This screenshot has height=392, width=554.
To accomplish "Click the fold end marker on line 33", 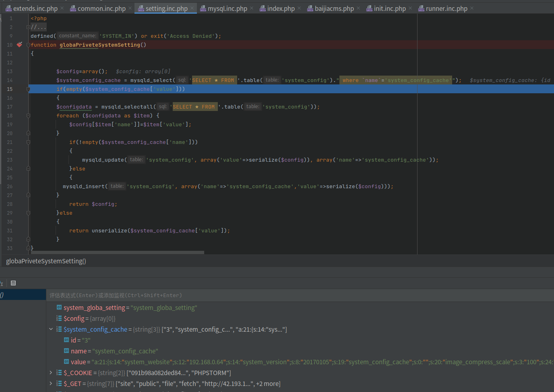I will [x=28, y=248].
